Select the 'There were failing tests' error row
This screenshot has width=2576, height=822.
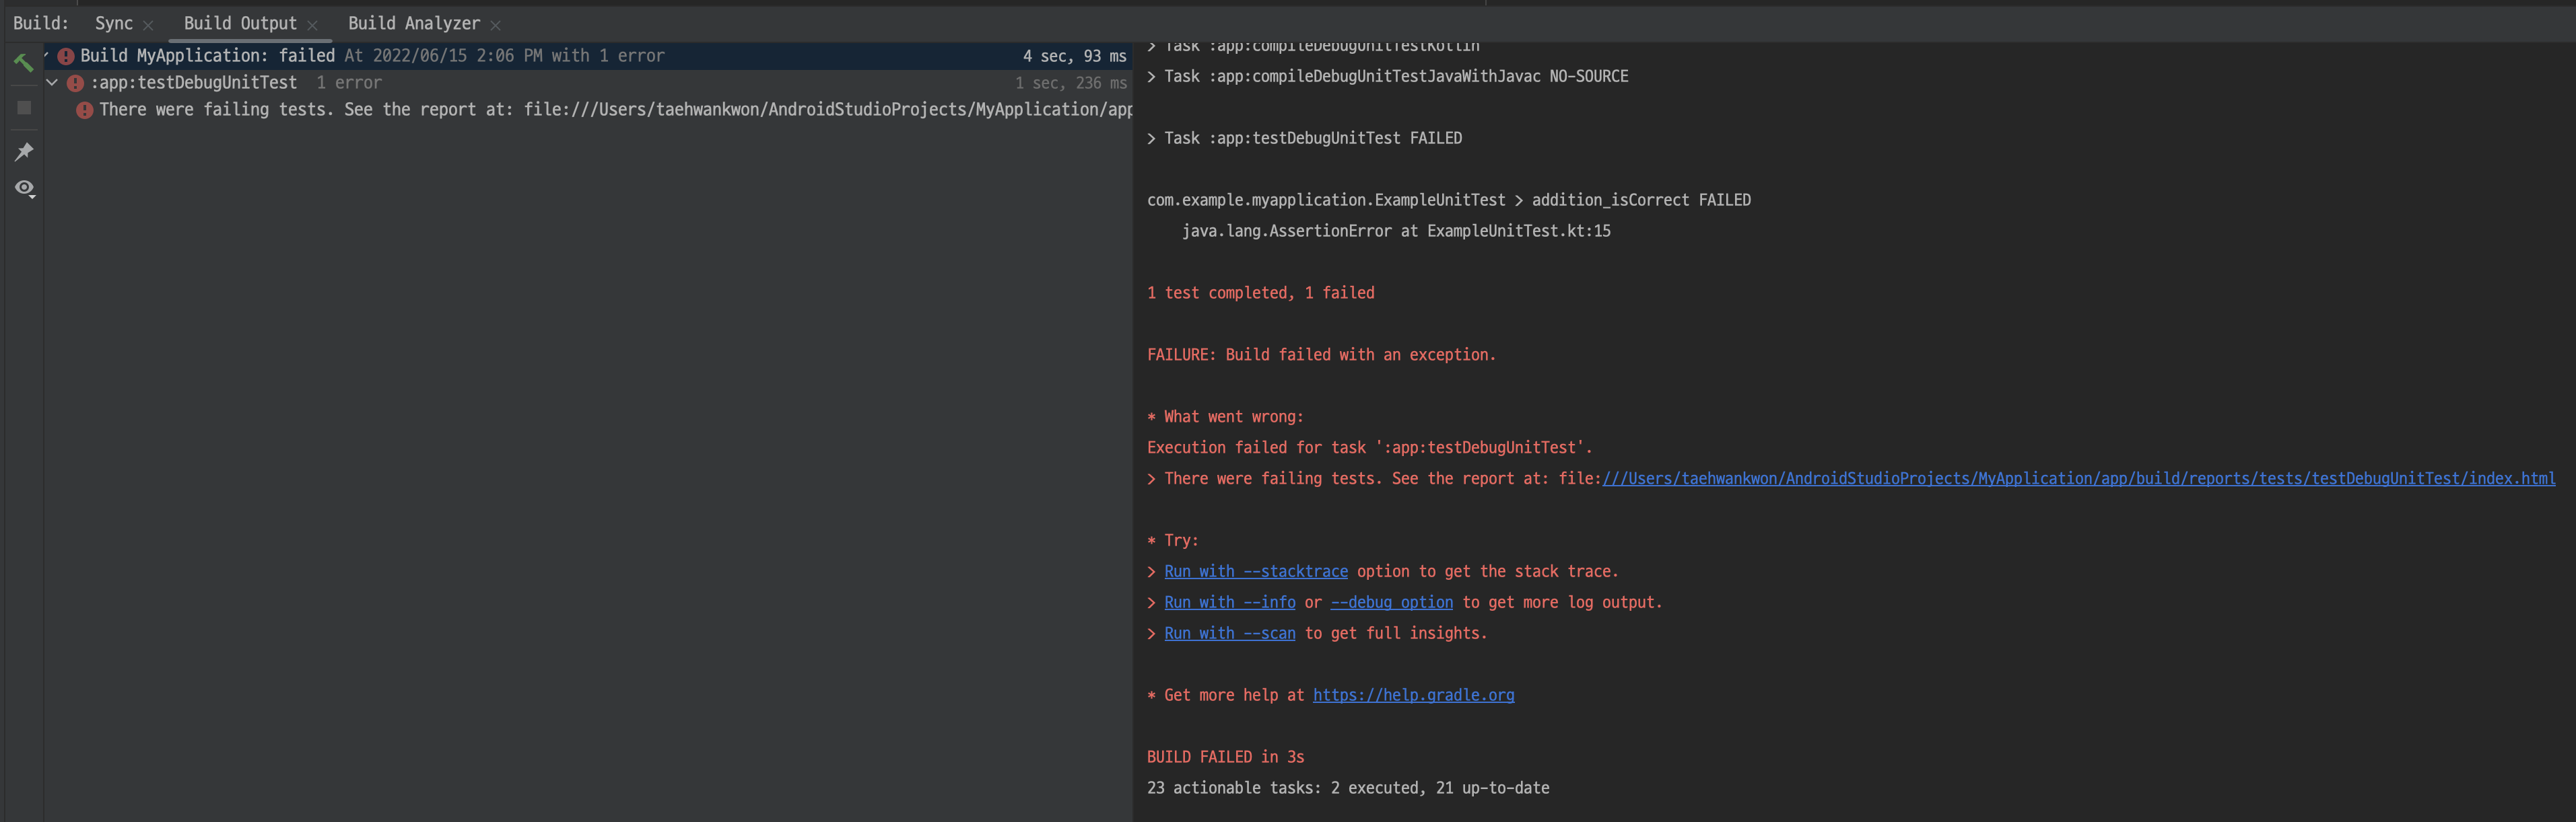point(600,110)
